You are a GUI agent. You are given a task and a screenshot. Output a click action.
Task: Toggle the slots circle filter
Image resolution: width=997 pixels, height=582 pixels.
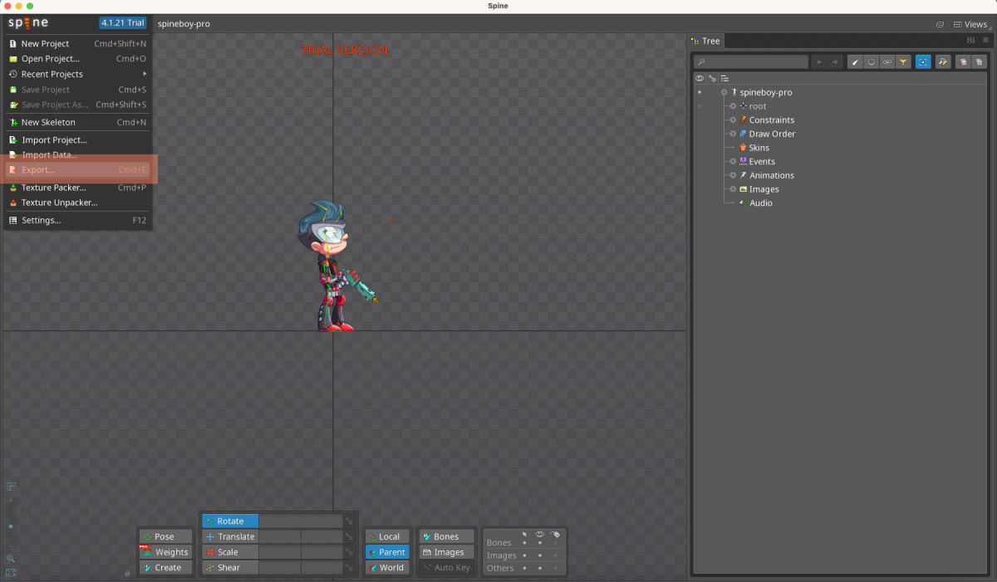(871, 61)
